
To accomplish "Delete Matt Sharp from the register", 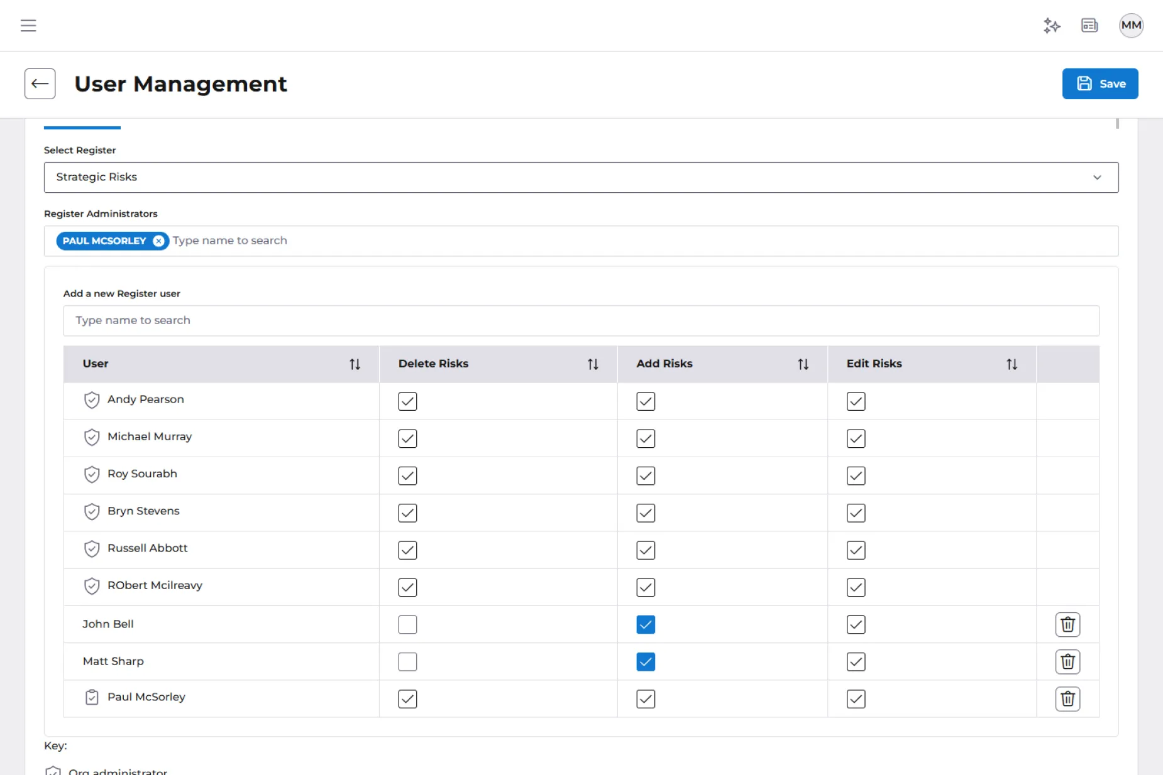I will [x=1067, y=662].
